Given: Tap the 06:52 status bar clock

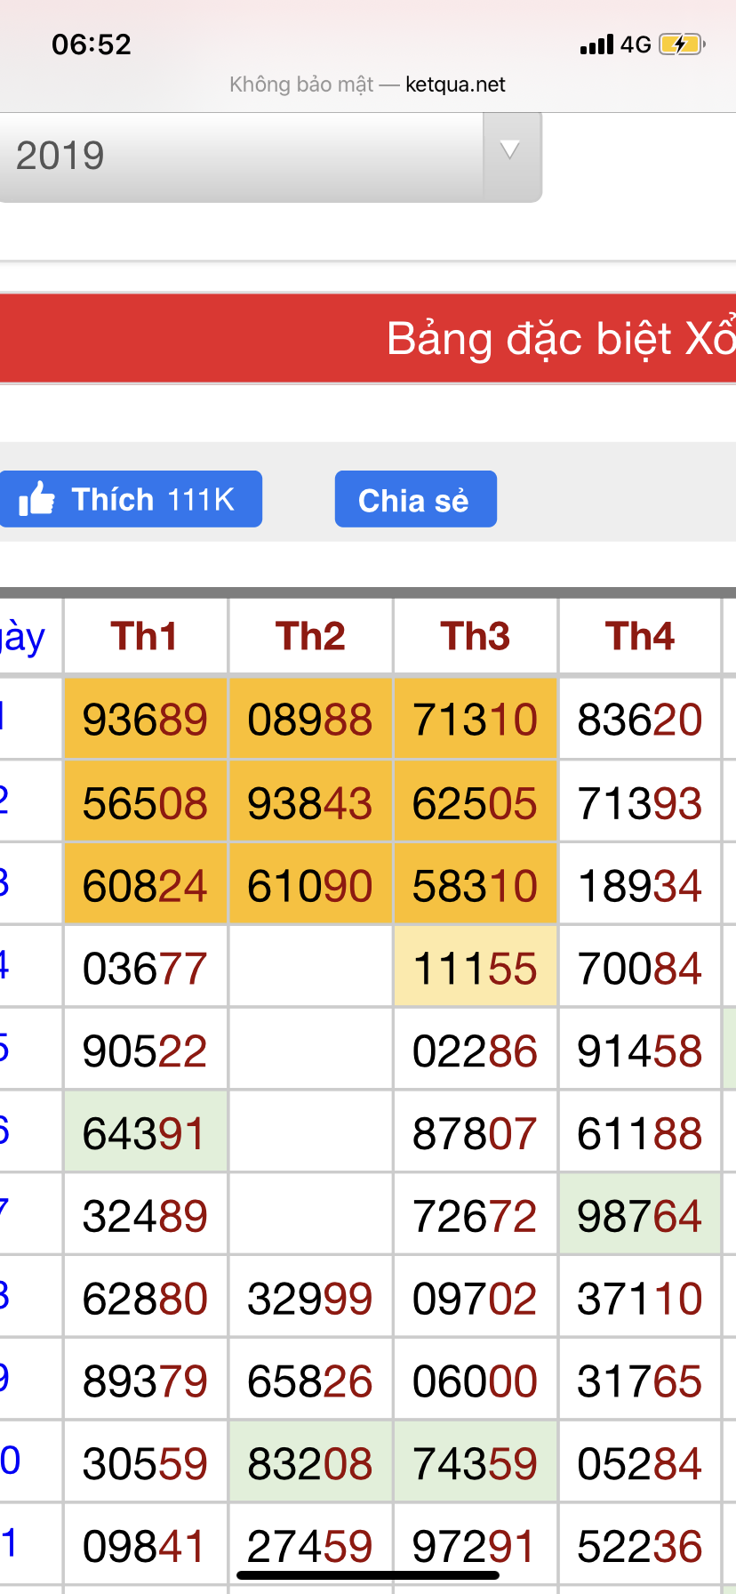Looking at the screenshot, I should (92, 44).
